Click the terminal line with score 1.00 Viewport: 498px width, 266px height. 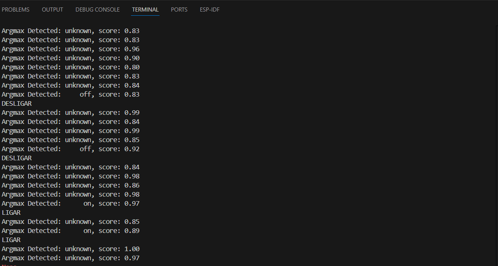pos(71,249)
